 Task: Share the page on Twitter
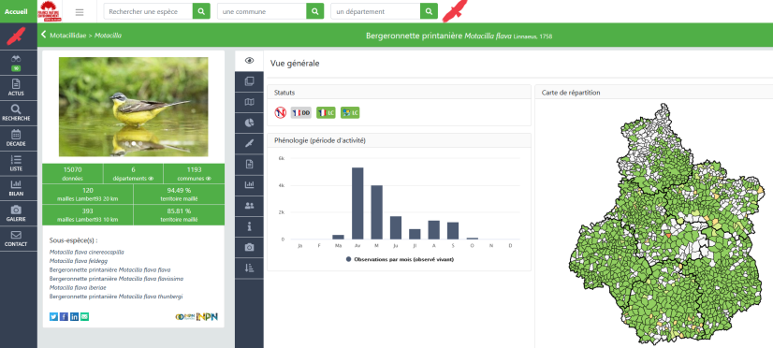tap(53, 316)
